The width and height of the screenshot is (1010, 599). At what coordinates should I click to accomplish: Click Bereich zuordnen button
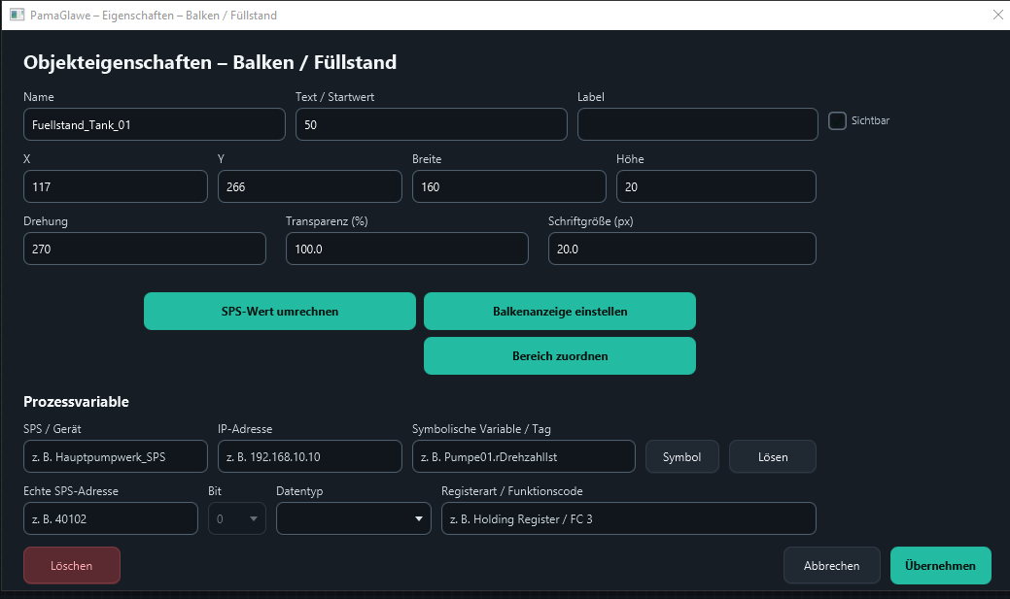(x=560, y=355)
